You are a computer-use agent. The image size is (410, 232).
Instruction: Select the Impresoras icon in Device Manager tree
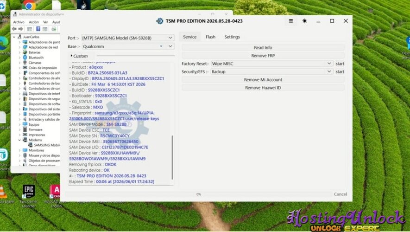click(25, 135)
